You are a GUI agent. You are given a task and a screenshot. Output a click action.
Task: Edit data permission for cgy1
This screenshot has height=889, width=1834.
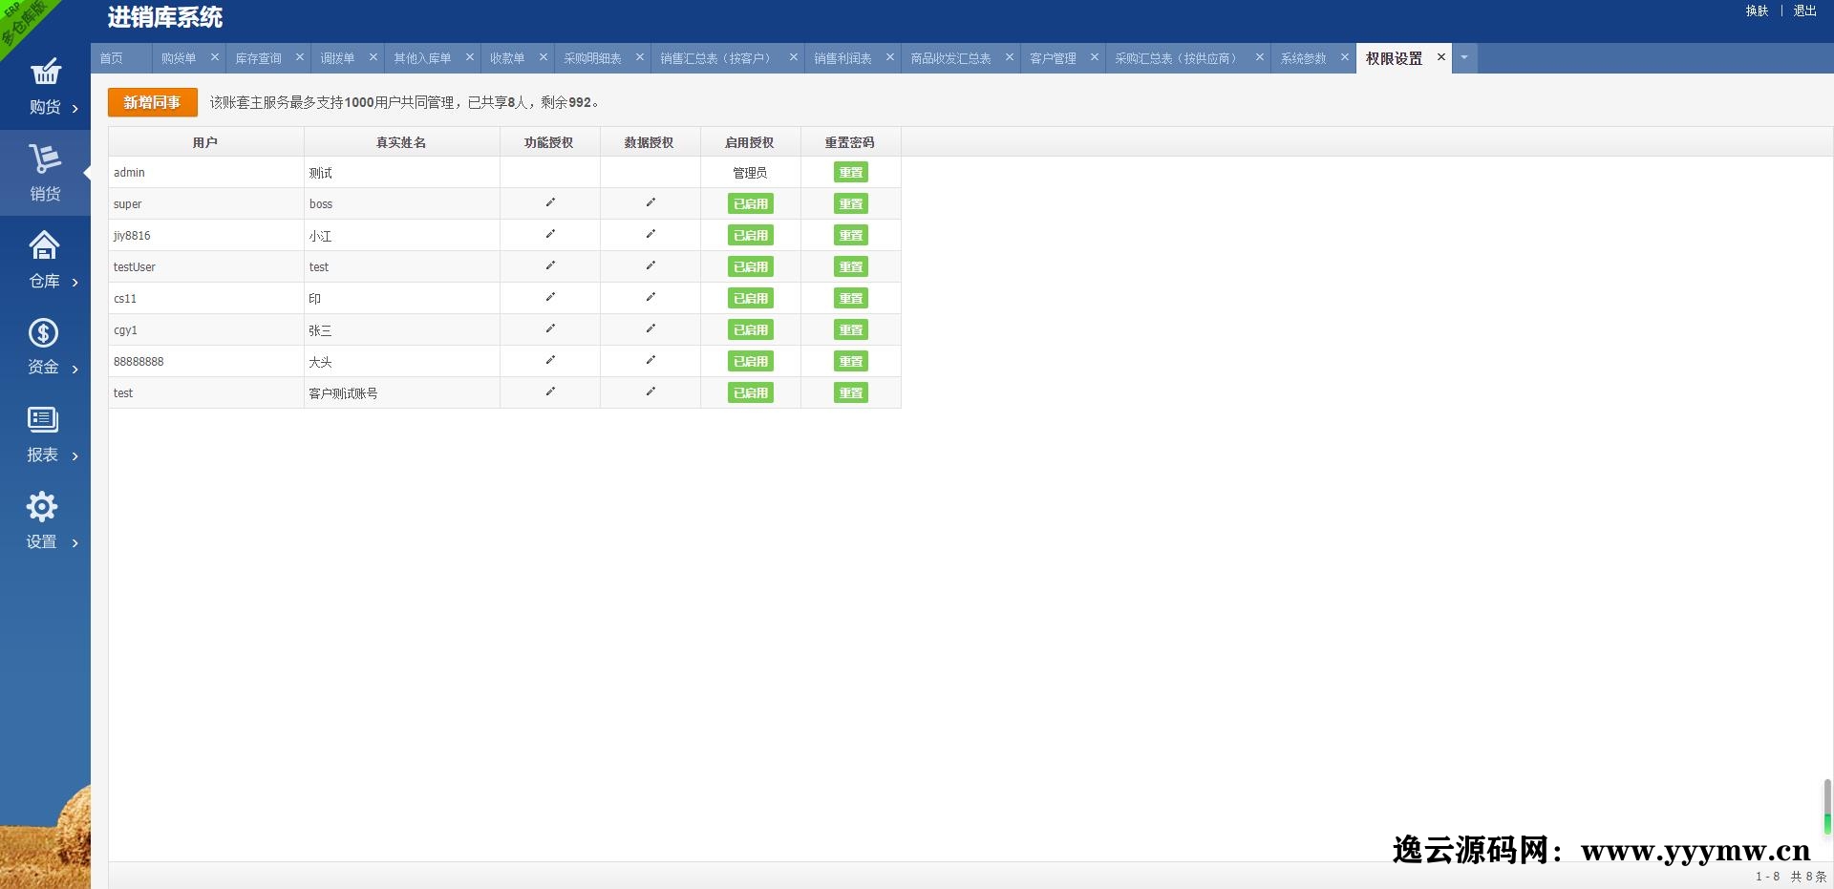pos(650,328)
